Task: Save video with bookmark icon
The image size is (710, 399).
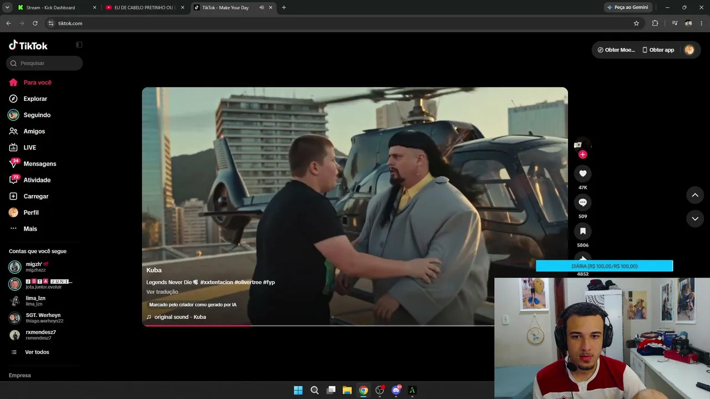Action: [582, 231]
